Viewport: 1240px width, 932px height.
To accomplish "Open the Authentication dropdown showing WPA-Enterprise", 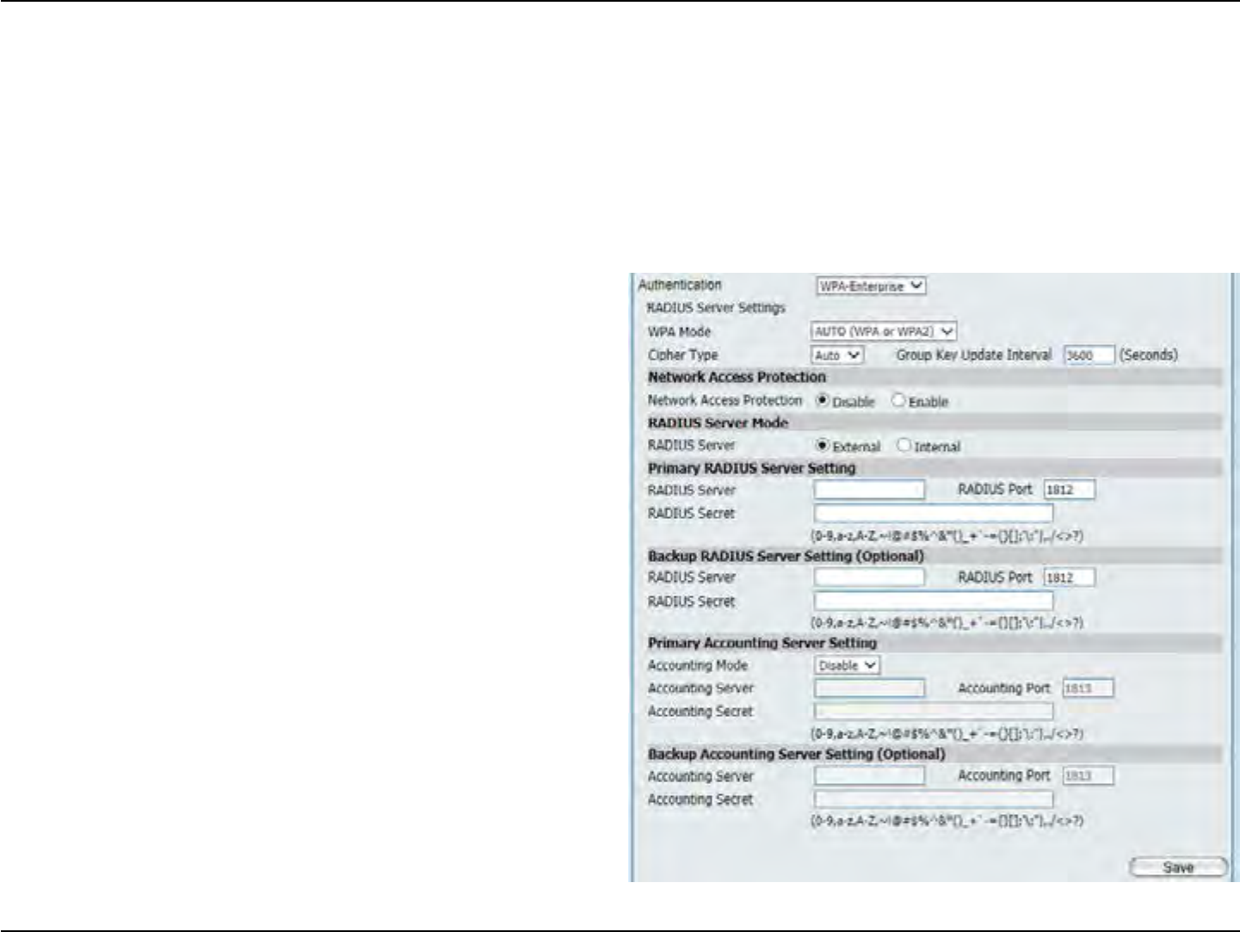I will point(871,287).
